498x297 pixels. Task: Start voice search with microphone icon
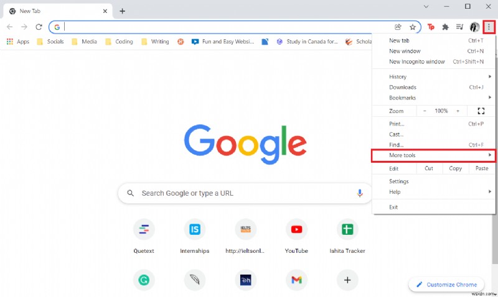(x=360, y=193)
